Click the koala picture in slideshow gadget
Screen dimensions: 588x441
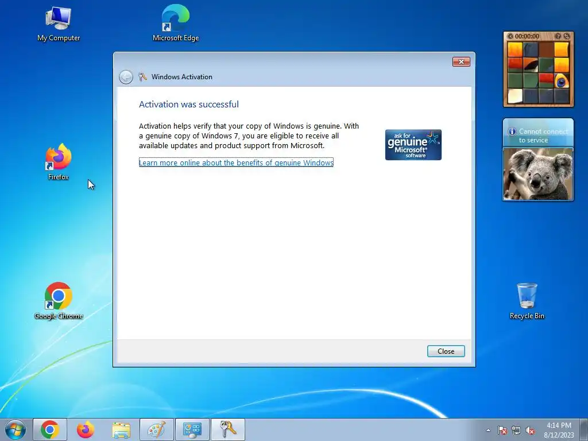[x=538, y=173]
